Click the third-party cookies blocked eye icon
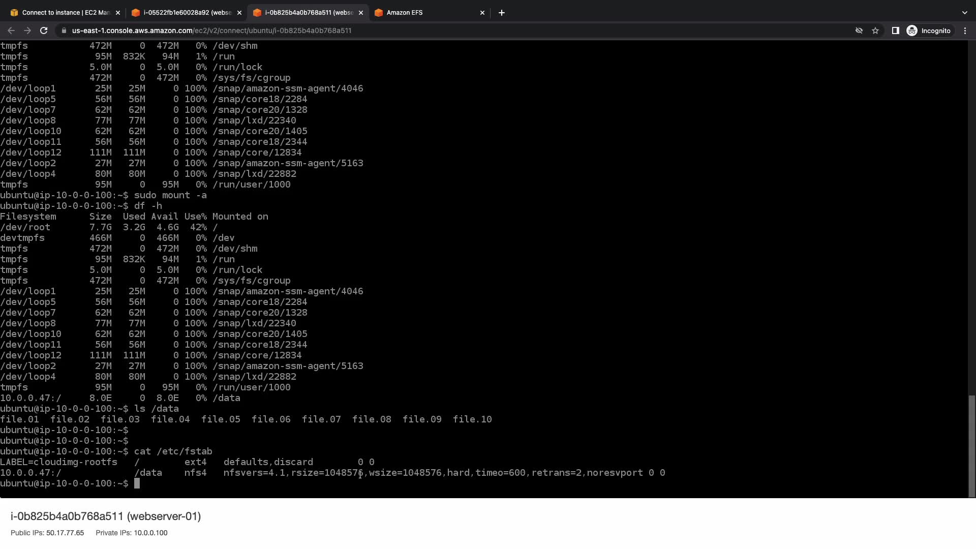 (859, 30)
